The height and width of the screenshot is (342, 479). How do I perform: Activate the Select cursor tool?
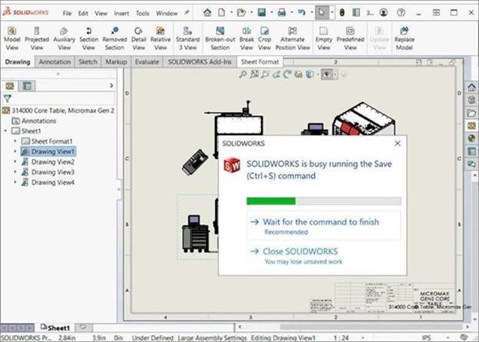point(322,12)
